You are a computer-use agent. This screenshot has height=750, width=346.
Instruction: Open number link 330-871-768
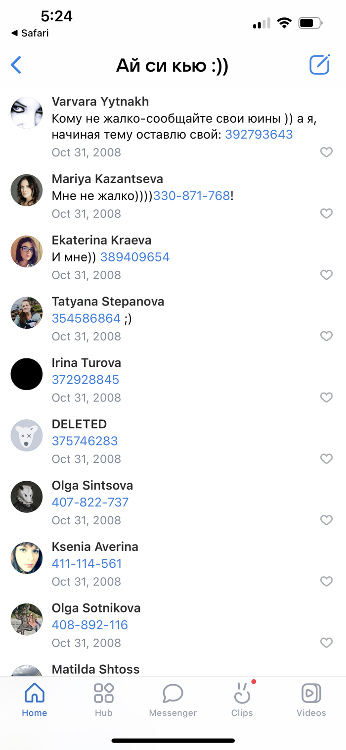(x=192, y=196)
